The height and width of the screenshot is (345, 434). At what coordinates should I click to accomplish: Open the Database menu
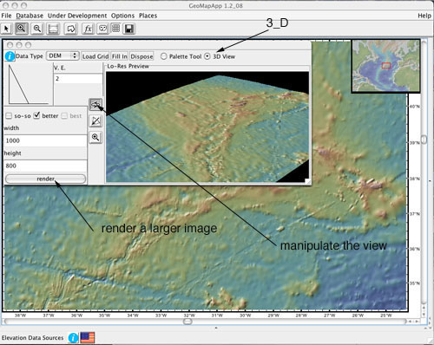[x=30, y=16]
